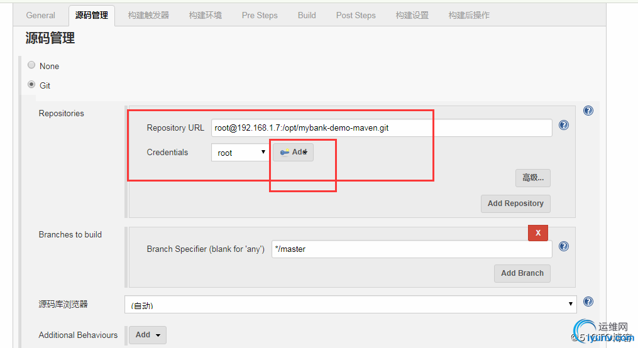Screen dimensions: 638x348
Task: Click the Branches to build label
Action: point(70,234)
